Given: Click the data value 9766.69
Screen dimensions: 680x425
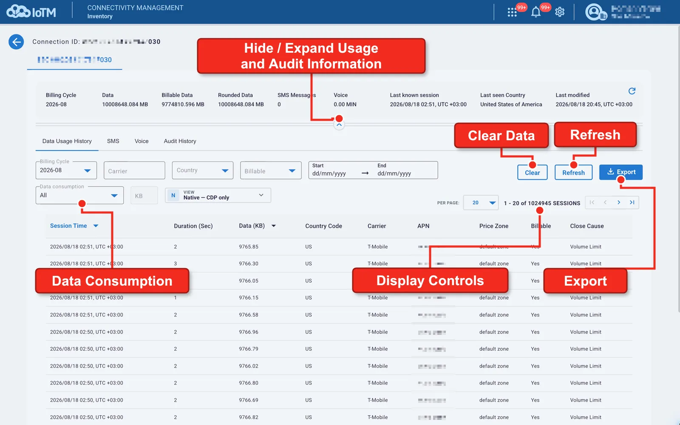Looking at the screenshot, I should point(249,400).
